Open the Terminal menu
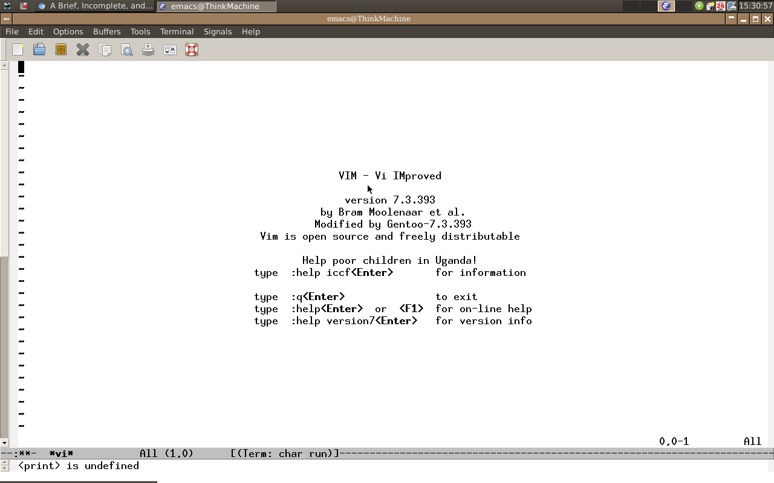 coord(177,31)
